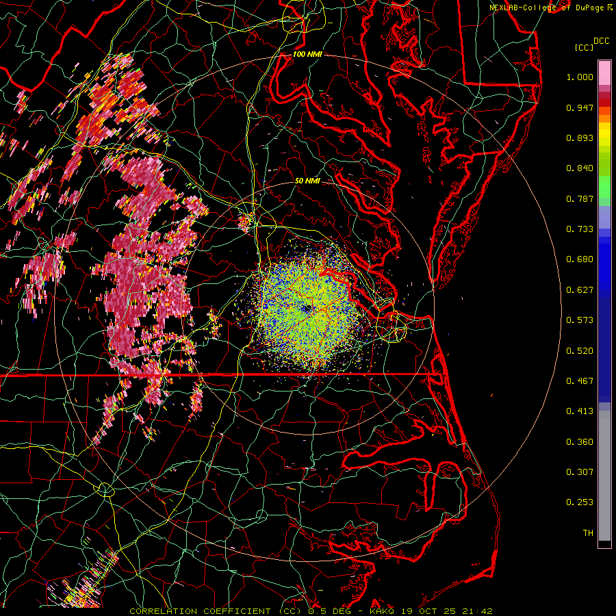Click the 0.520 legend value

point(580,351)
